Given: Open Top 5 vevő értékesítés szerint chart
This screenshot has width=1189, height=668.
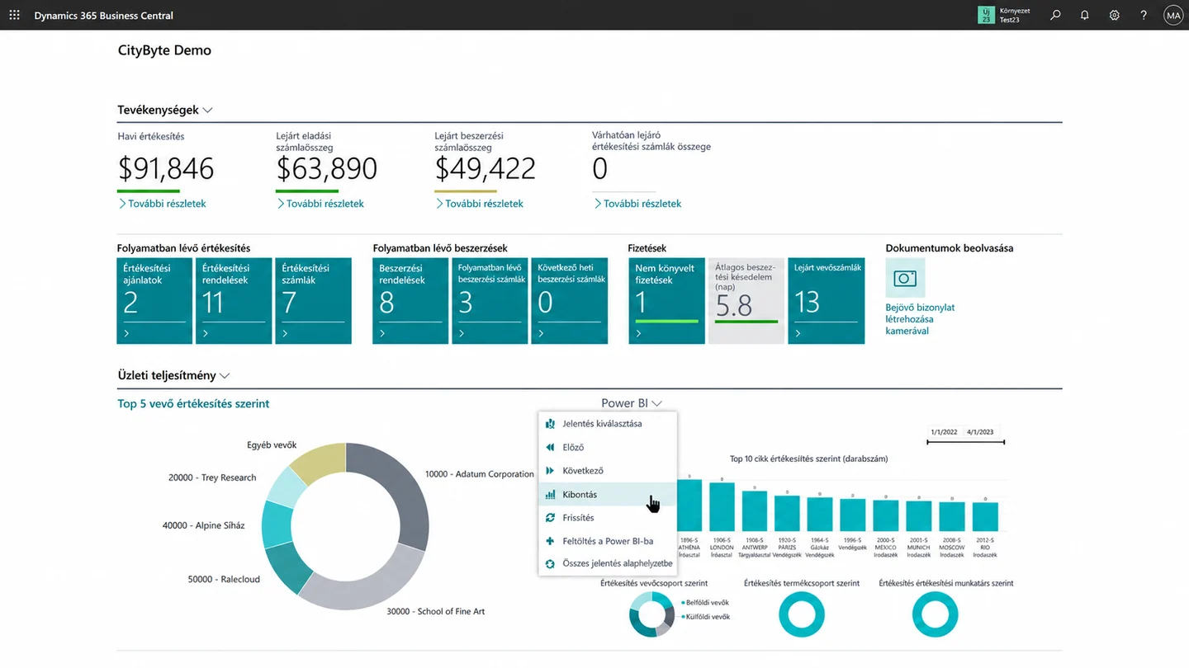Looking at the screenshot, I should coord(194,404).
